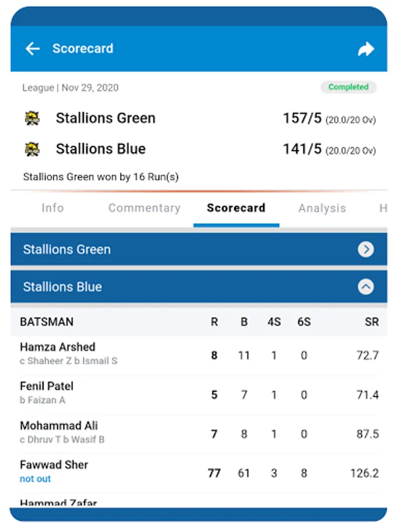The height and width of the screenshot is (529, 397).
Task: Switch to the Commentary tab
Action: point(144,208)
